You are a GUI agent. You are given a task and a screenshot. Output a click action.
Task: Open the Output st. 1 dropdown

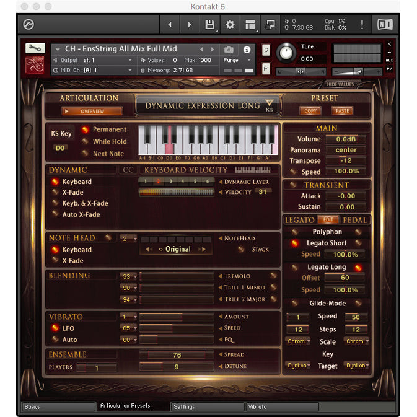92,60
